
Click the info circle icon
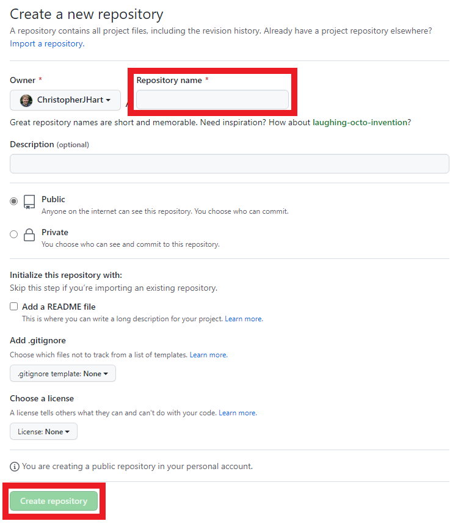coord(15,467)
